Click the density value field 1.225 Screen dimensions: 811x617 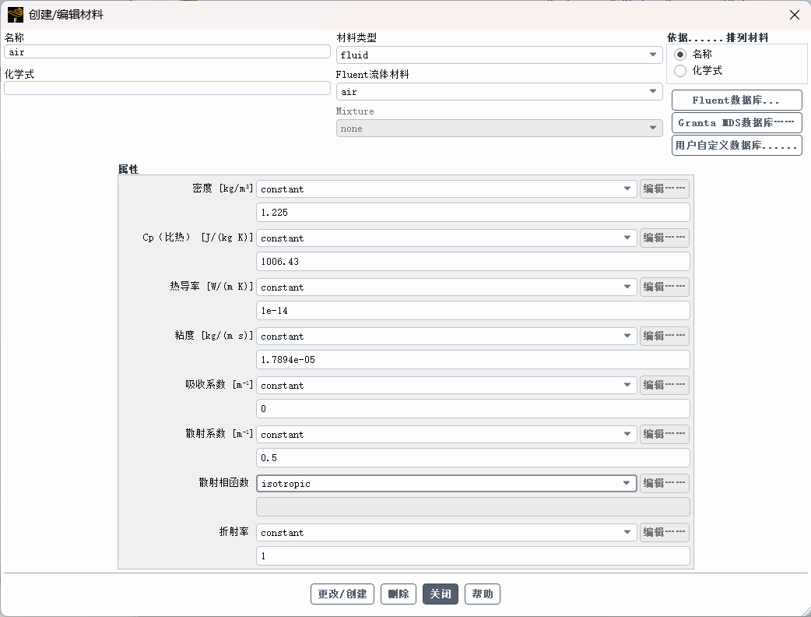click(472, 213)
